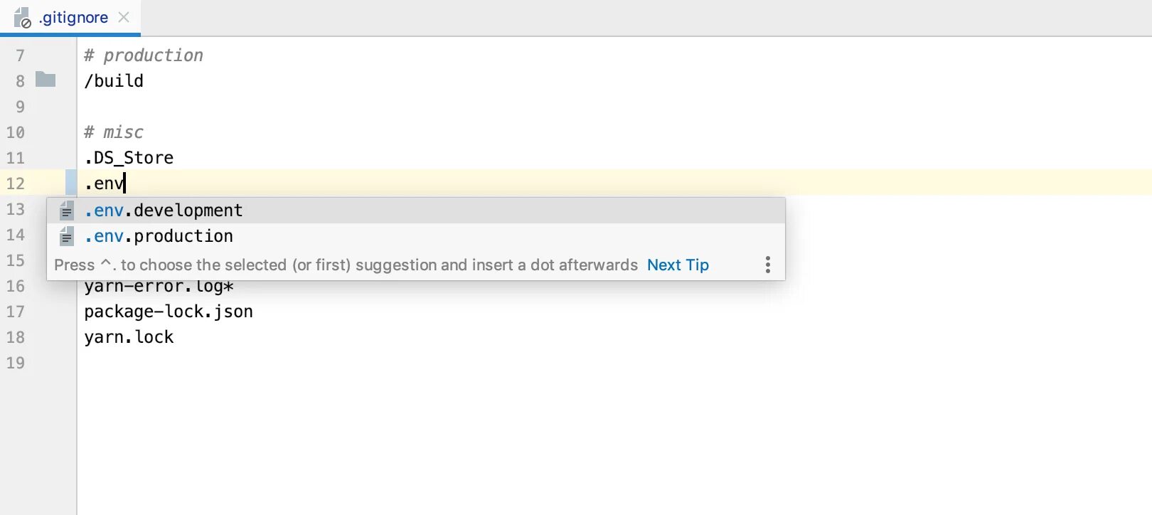Select the .env.development completion suggestion
Image resolution: width=1152 pixels, height=515 pixels.
pos(164,211)
